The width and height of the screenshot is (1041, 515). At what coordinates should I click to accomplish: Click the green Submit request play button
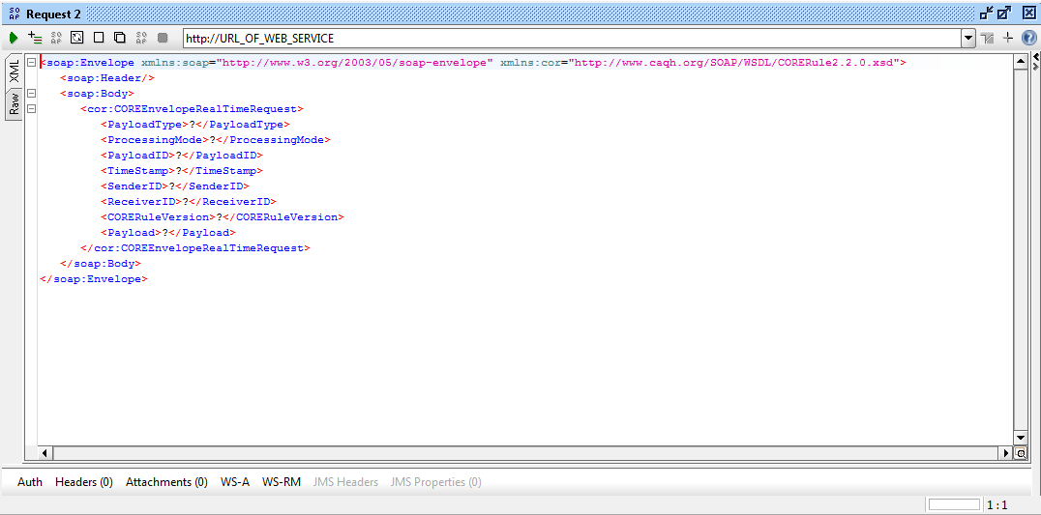[x=14, y=39]
